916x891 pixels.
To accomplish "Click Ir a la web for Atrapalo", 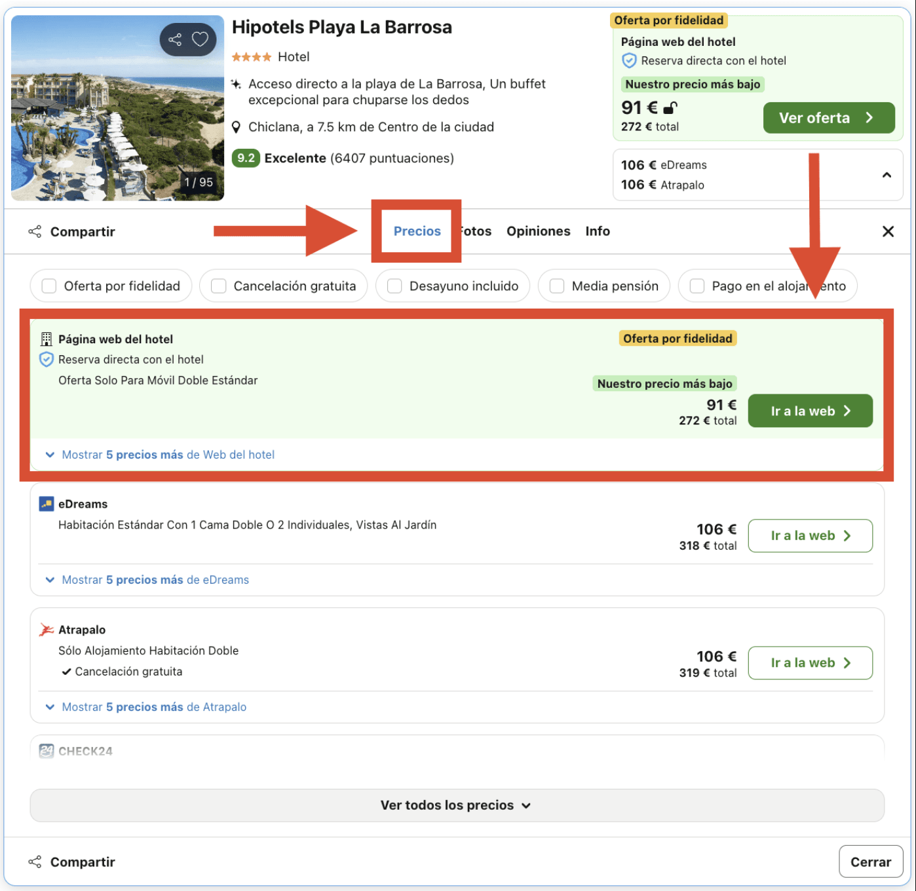I will pos(810,663).
